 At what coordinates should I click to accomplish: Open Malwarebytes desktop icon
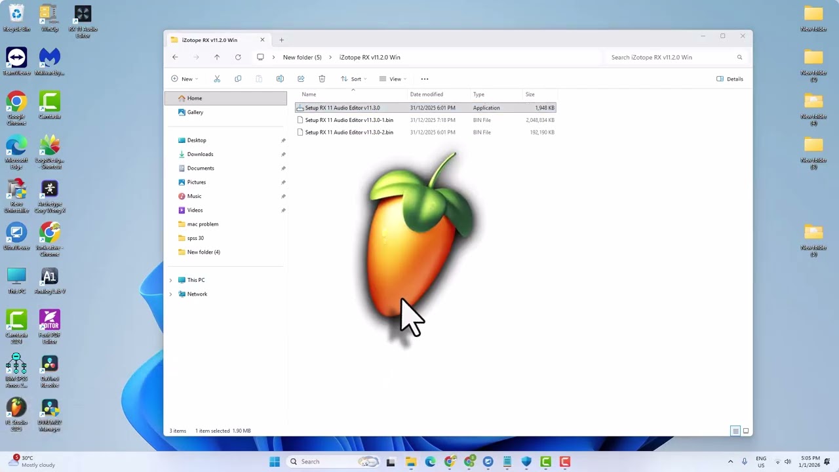point(50,62)
